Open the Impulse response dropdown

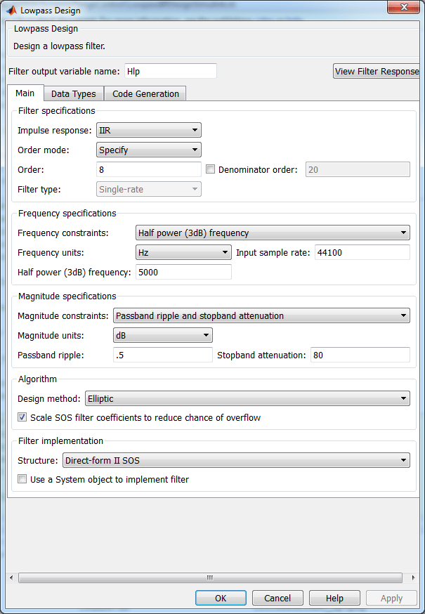[x=148, y=130]
